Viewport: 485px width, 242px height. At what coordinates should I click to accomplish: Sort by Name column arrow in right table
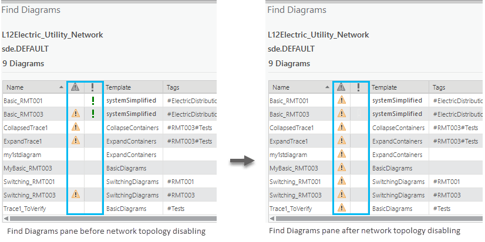click(328, 87)
